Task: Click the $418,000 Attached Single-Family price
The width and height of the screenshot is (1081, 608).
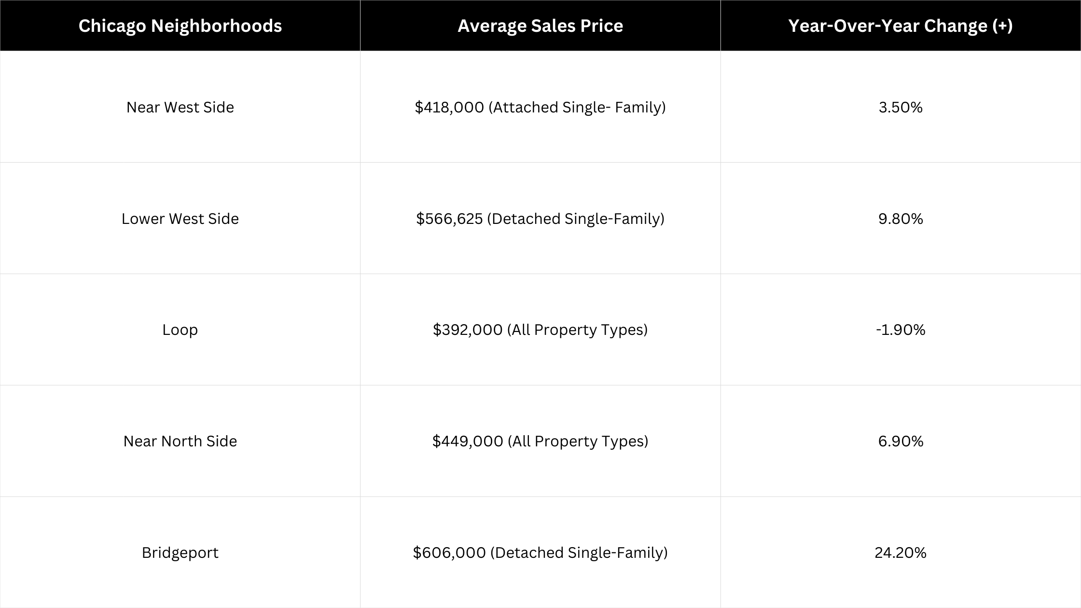Action: pyautogui.click(x=540, y=107)
